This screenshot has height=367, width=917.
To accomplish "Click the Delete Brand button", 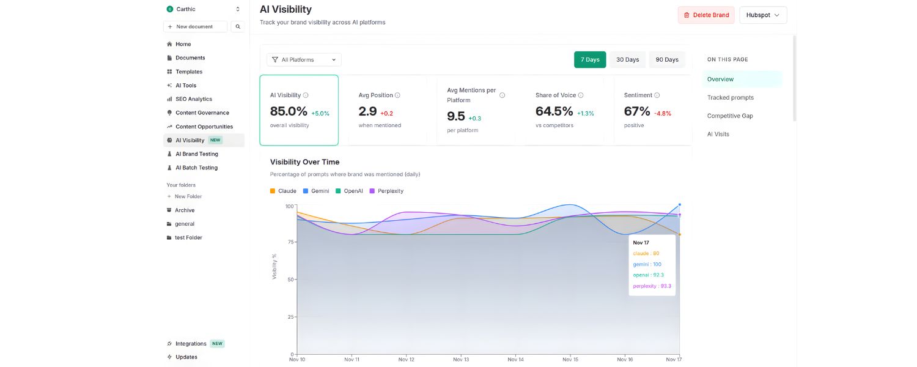I will (706, 15).
